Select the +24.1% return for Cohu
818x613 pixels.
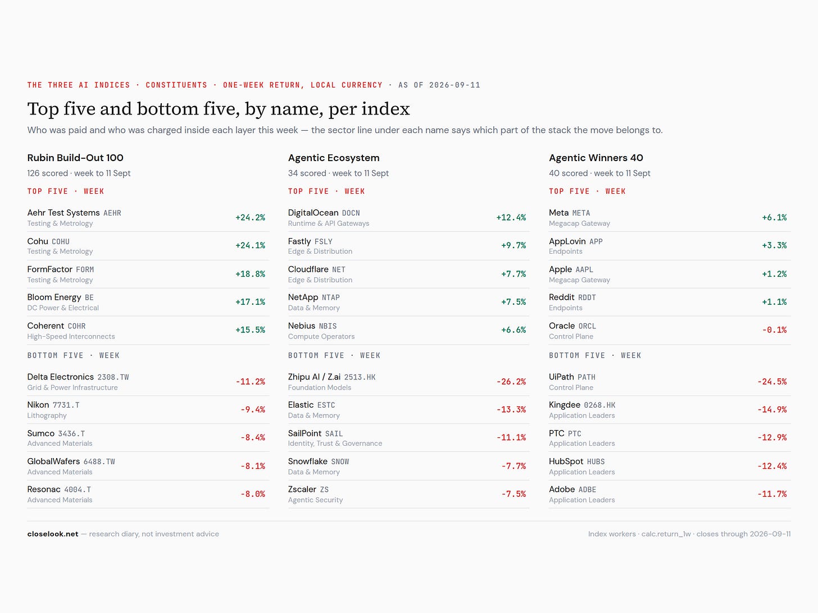click(x=250, y=245)
